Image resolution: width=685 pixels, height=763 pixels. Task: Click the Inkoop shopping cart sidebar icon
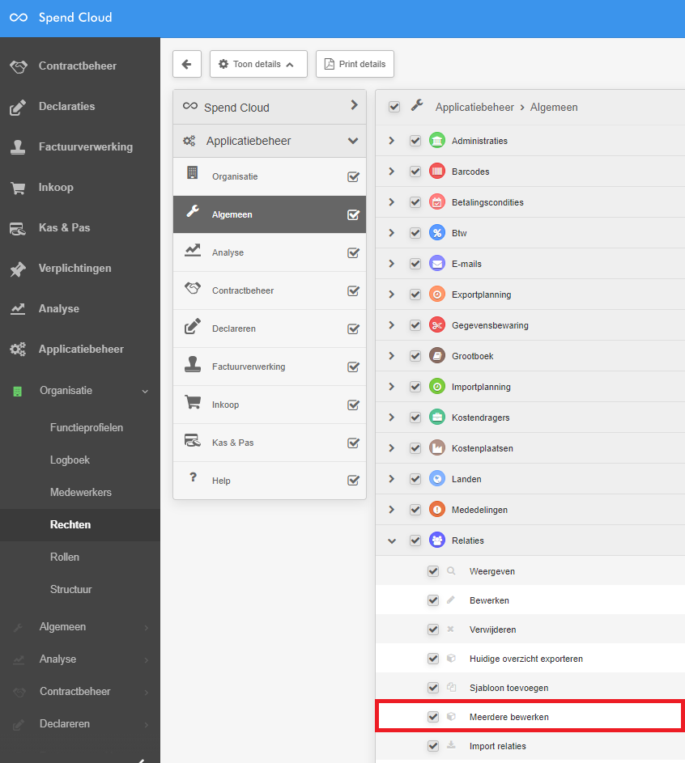pyautogui.click(x=18, y=188)
